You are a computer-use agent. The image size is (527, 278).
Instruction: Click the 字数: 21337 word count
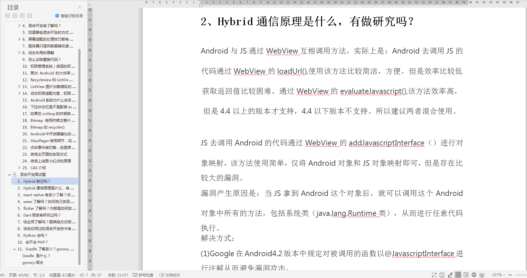[118, 275]
